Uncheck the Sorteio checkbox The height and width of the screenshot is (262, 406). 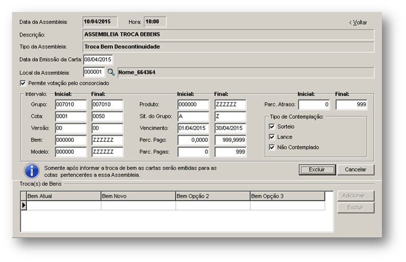pyautogui.click(x=271, y=126)
